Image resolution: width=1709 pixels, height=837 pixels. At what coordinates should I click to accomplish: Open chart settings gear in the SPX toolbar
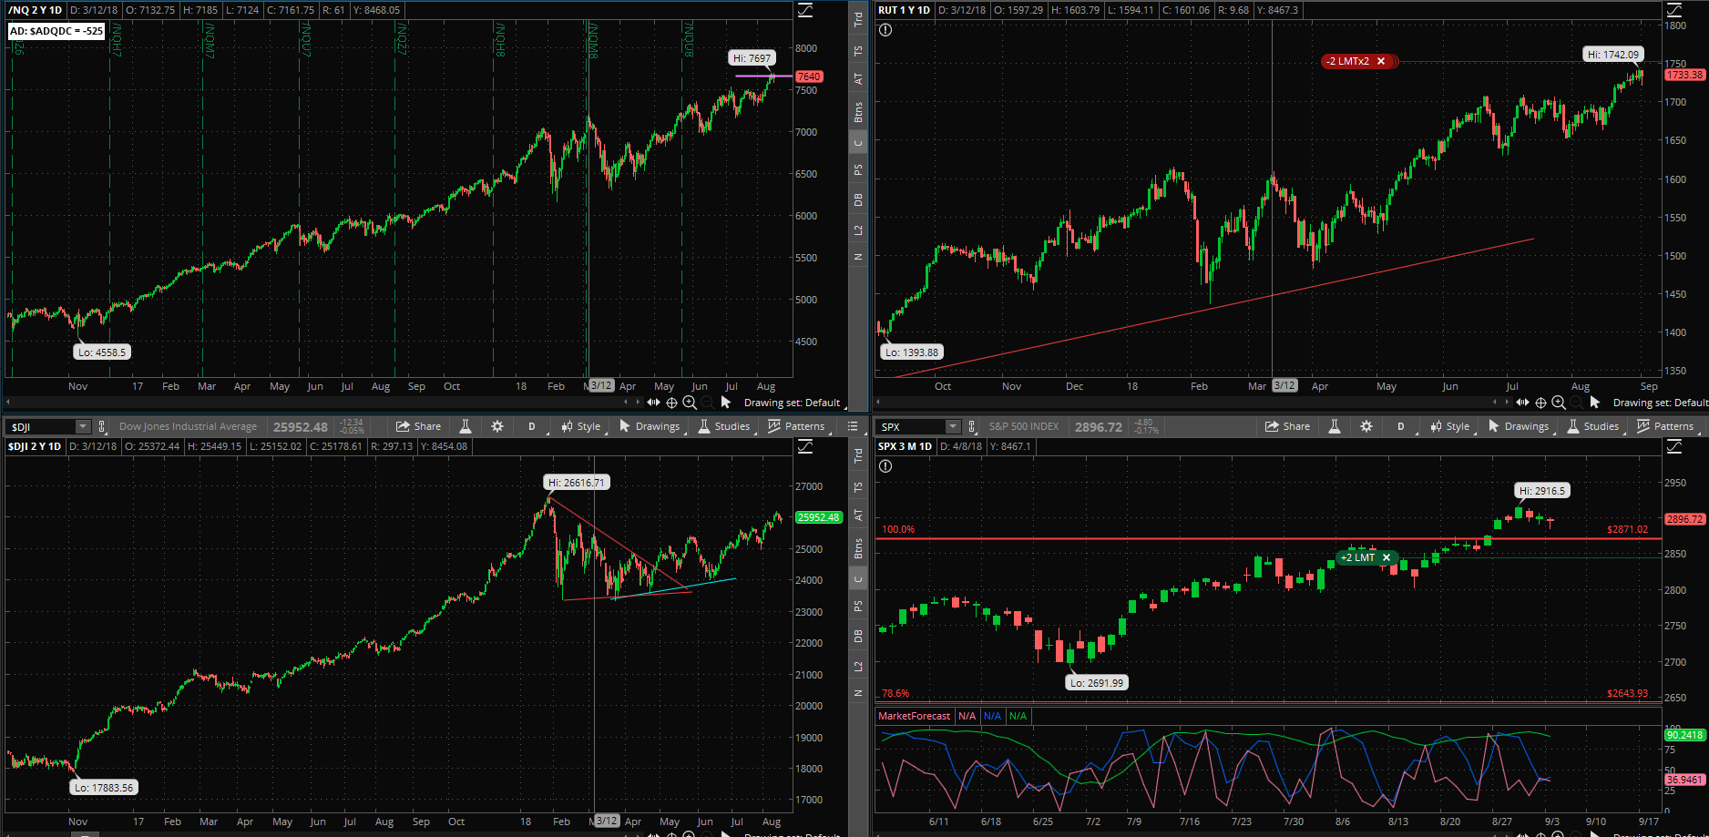pyautogui.click(x=1366, y=426)
